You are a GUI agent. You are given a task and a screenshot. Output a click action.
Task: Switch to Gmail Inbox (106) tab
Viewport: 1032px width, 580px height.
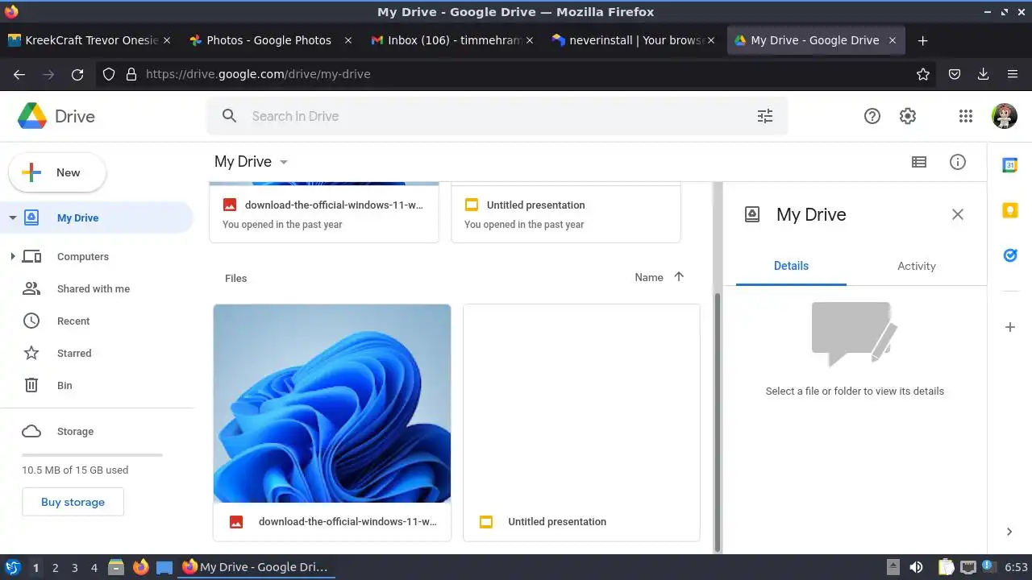451,40
